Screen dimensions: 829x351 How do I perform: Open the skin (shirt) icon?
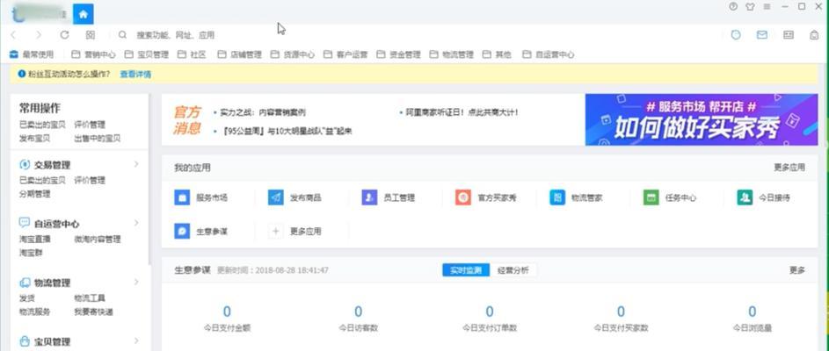tap(750, 6)
